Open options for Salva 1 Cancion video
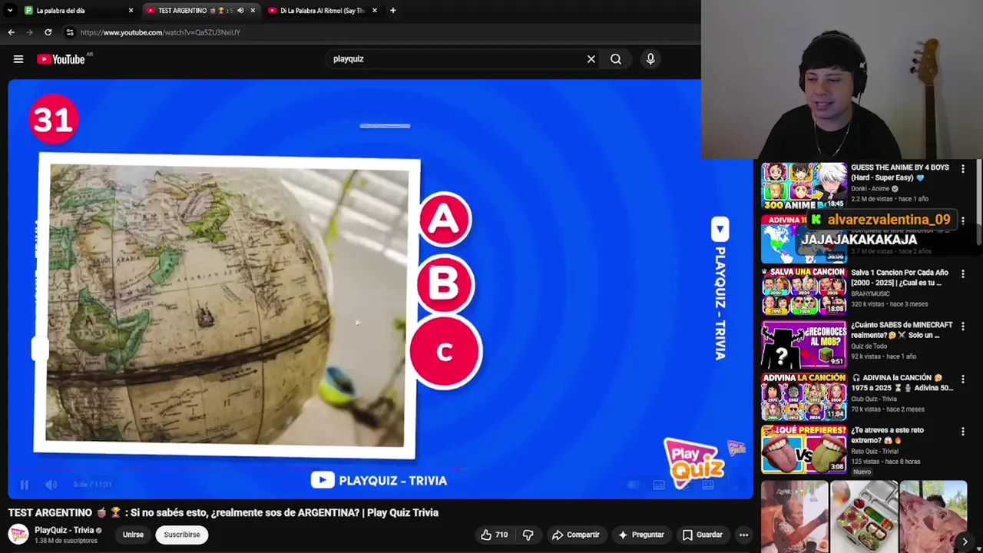 pyautogui.click(x=963, y=273)
